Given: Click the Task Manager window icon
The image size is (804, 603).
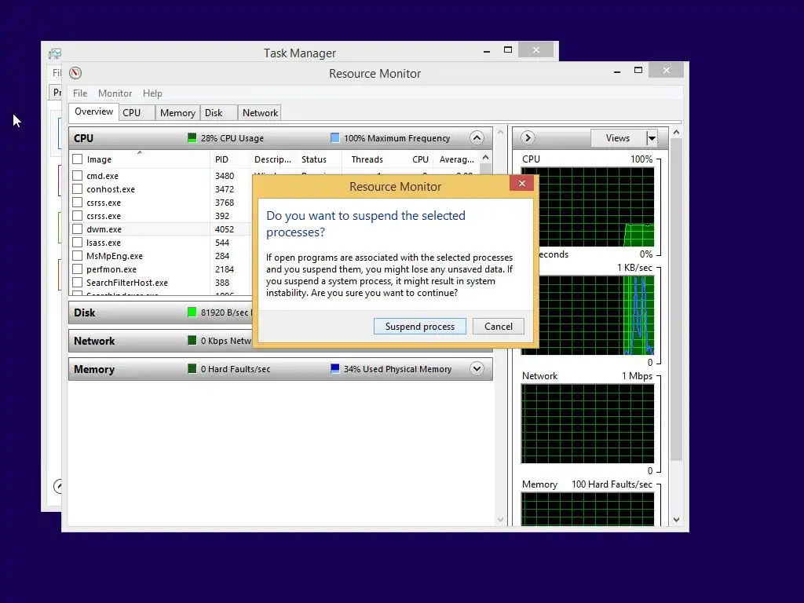Looking at the screenshot, I should tap(55, 53).
